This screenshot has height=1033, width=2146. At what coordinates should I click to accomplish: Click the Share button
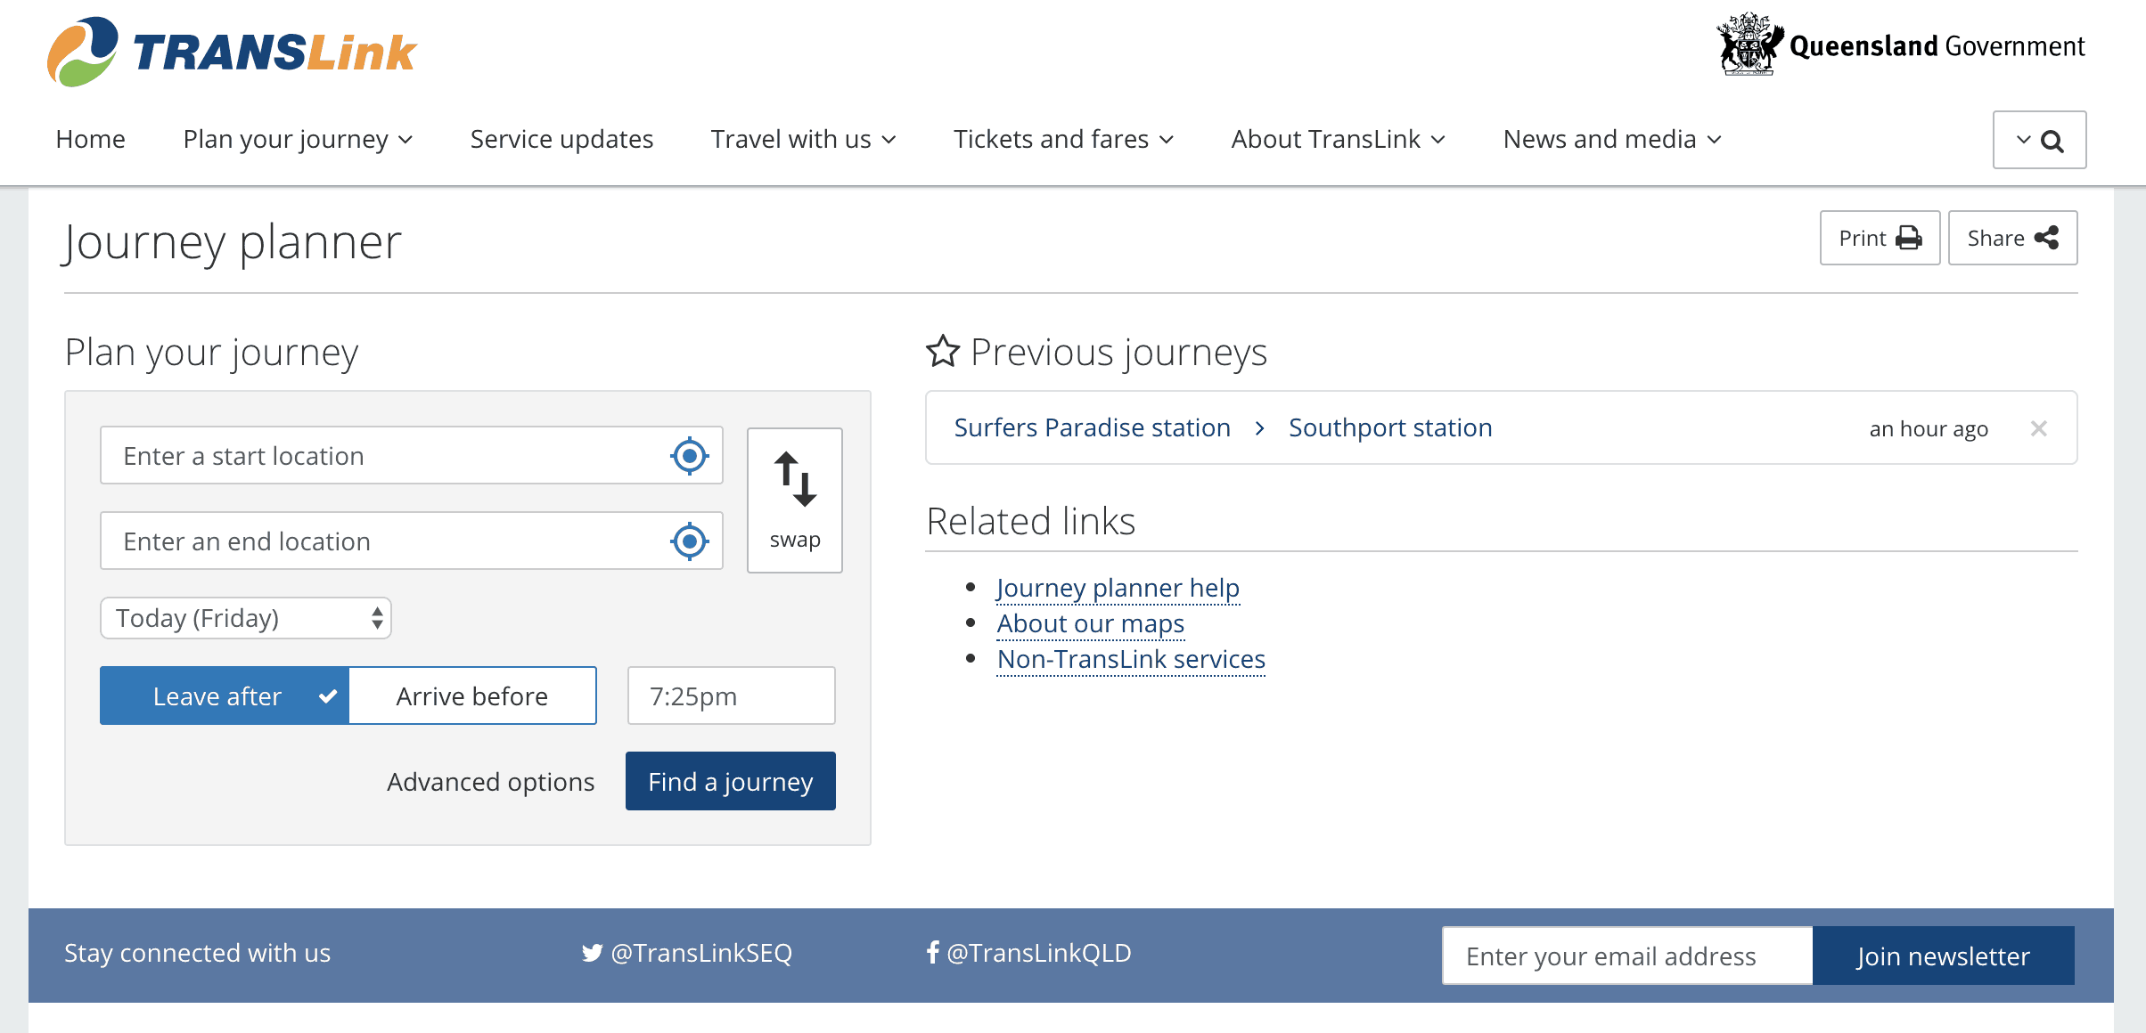(2012, 238)
